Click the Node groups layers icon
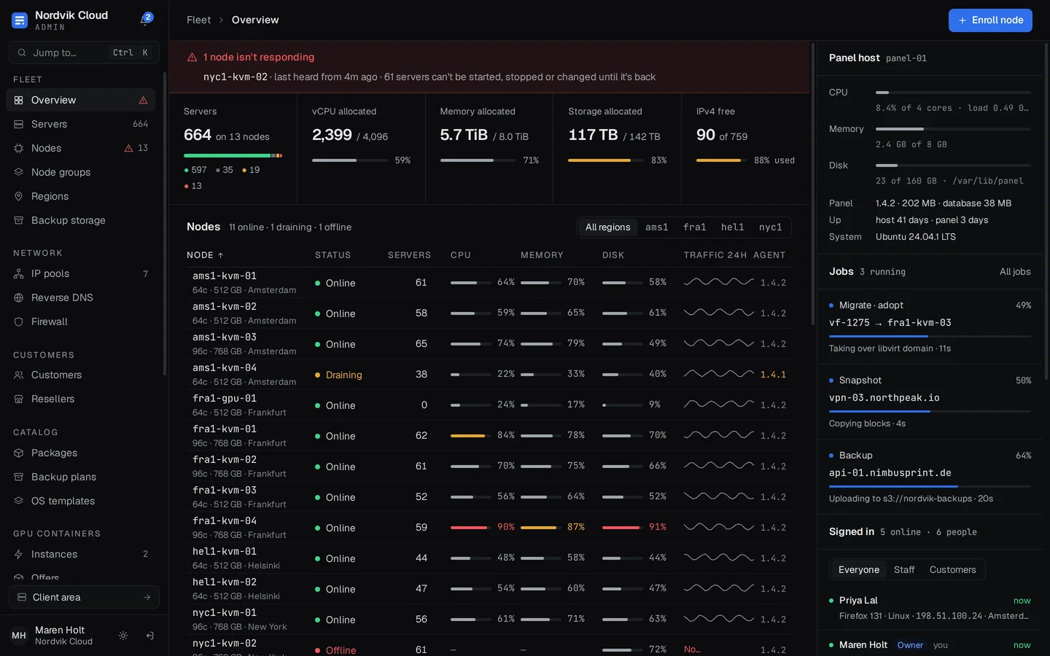Screen dimensions: 1050x656 click(x=19, y=172)
